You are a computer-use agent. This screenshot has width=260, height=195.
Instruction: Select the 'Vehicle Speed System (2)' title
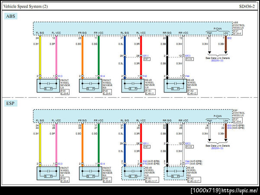[26, 6]
